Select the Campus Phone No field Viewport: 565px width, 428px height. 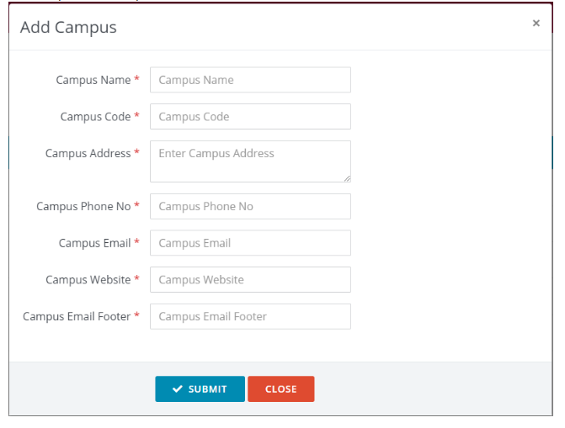(250, 206)
